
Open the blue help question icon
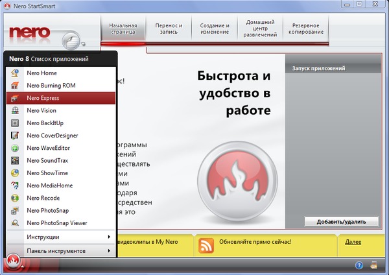(359, 265)
